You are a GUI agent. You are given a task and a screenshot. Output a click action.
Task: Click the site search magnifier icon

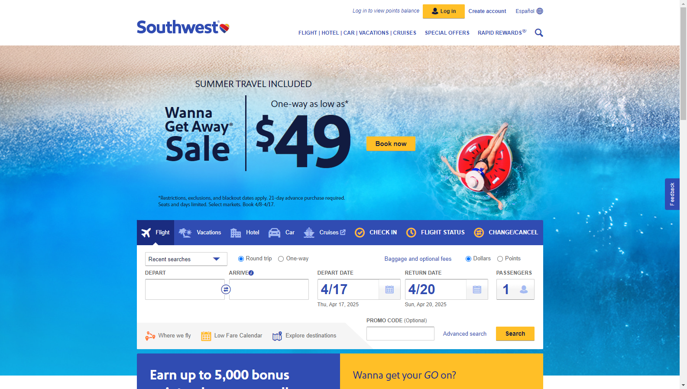538,33
